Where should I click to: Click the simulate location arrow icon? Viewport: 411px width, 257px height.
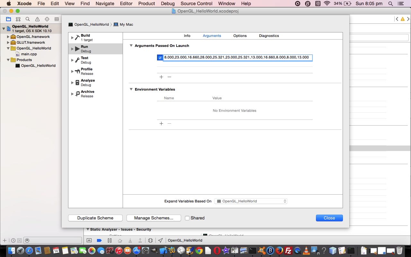click(x=160, y=240)
